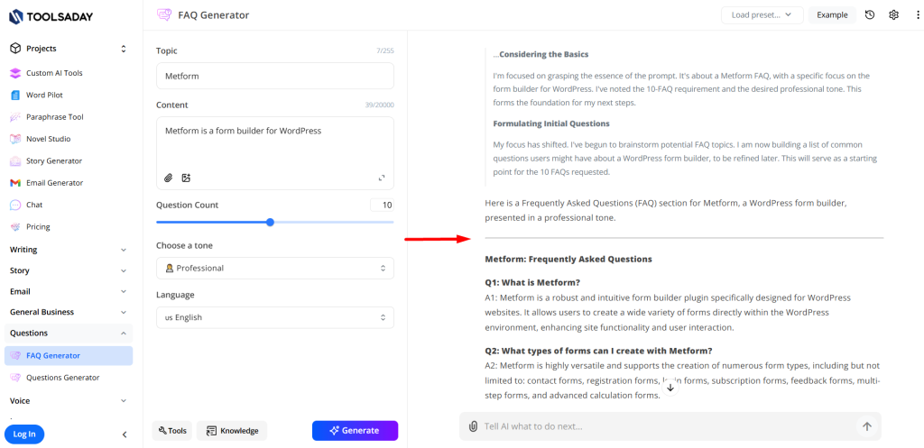Click the 'Metform: Frequently Asked Questions' heading
This screenshot has height=448, width=924.
click(x=568, y=259)
